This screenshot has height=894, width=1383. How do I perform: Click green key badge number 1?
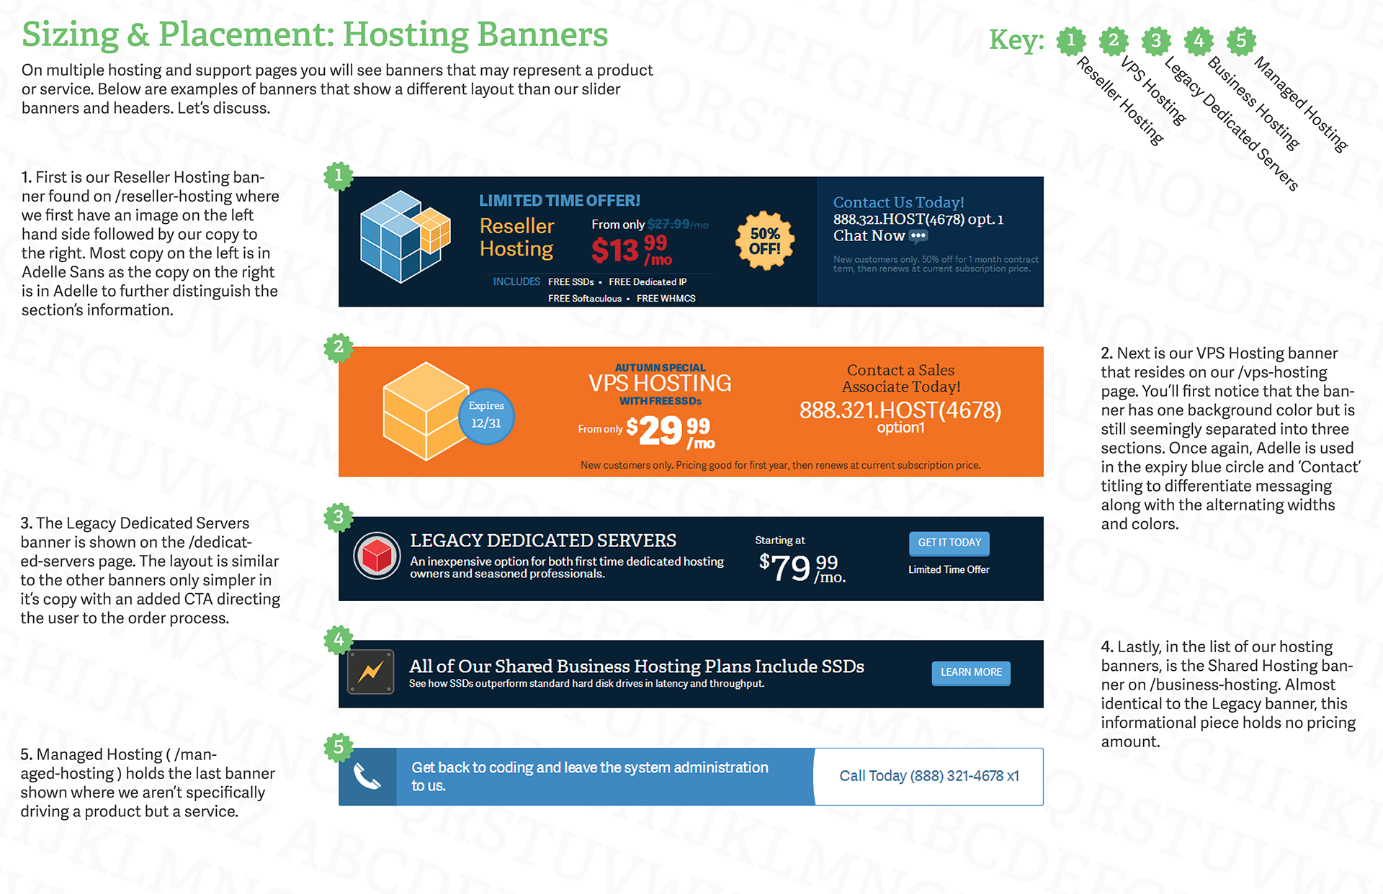pyautogui.click(x=1071, y=41)
